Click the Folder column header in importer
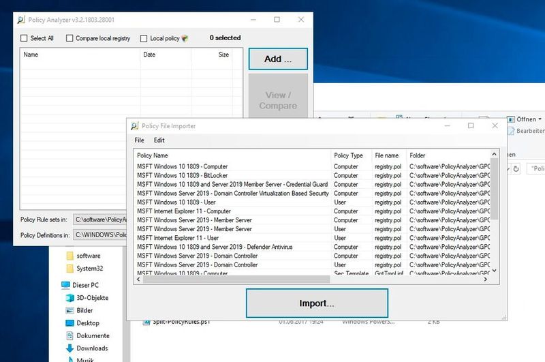 point(448,155)
